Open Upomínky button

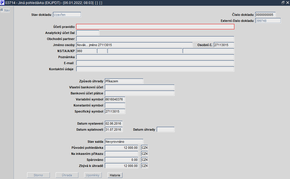tap(93, 175)
